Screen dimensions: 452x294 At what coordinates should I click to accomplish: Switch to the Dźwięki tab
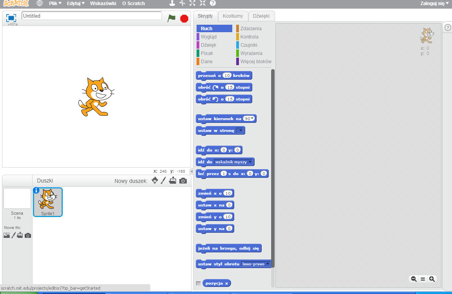point(261,16)
